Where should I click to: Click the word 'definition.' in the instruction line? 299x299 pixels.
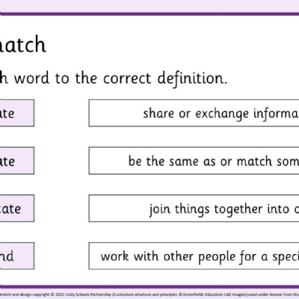(192, 78)
